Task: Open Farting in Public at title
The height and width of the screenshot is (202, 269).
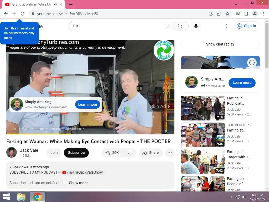Action: click(235, 101)
